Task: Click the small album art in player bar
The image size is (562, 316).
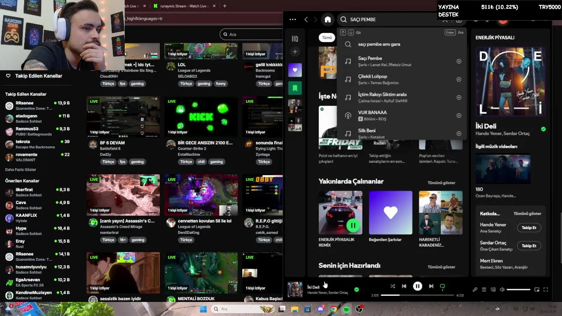Action: point(295,290)
